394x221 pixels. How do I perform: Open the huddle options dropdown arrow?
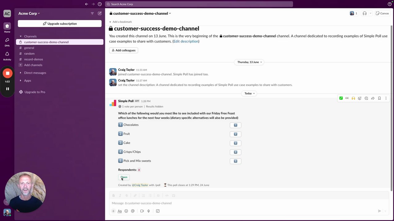(x=370, y=13)
